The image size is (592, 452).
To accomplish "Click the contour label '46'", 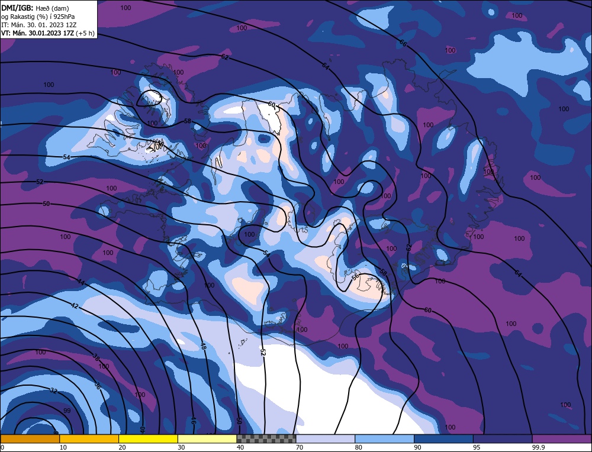I will [x=193, y=421].
